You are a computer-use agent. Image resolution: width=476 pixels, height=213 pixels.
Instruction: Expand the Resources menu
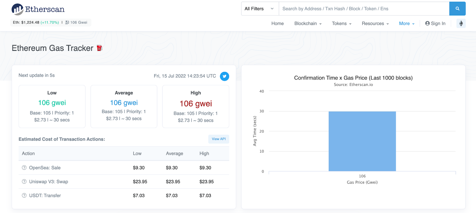click(375, 24)
